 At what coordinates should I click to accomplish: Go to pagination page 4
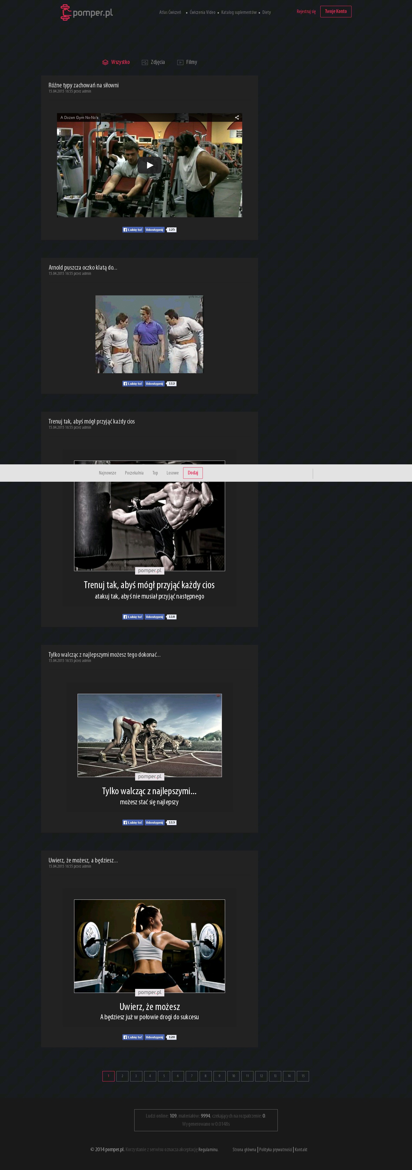click(x=150, y=1076)
